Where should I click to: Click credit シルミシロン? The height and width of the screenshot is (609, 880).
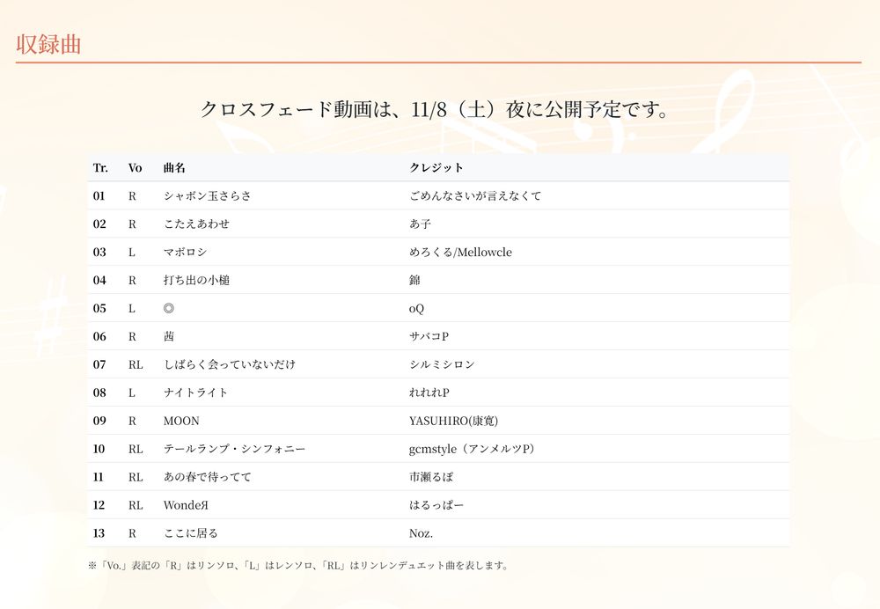442,364
